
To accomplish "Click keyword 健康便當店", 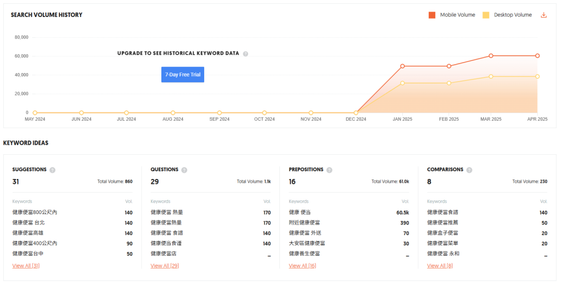I will point(164,254).
